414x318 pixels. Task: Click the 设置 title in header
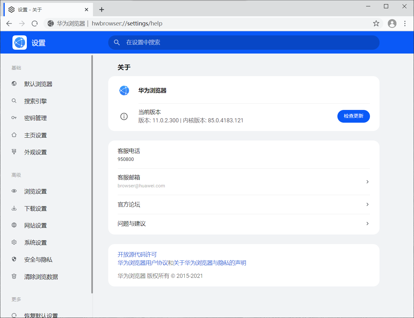tap(39, 43)
